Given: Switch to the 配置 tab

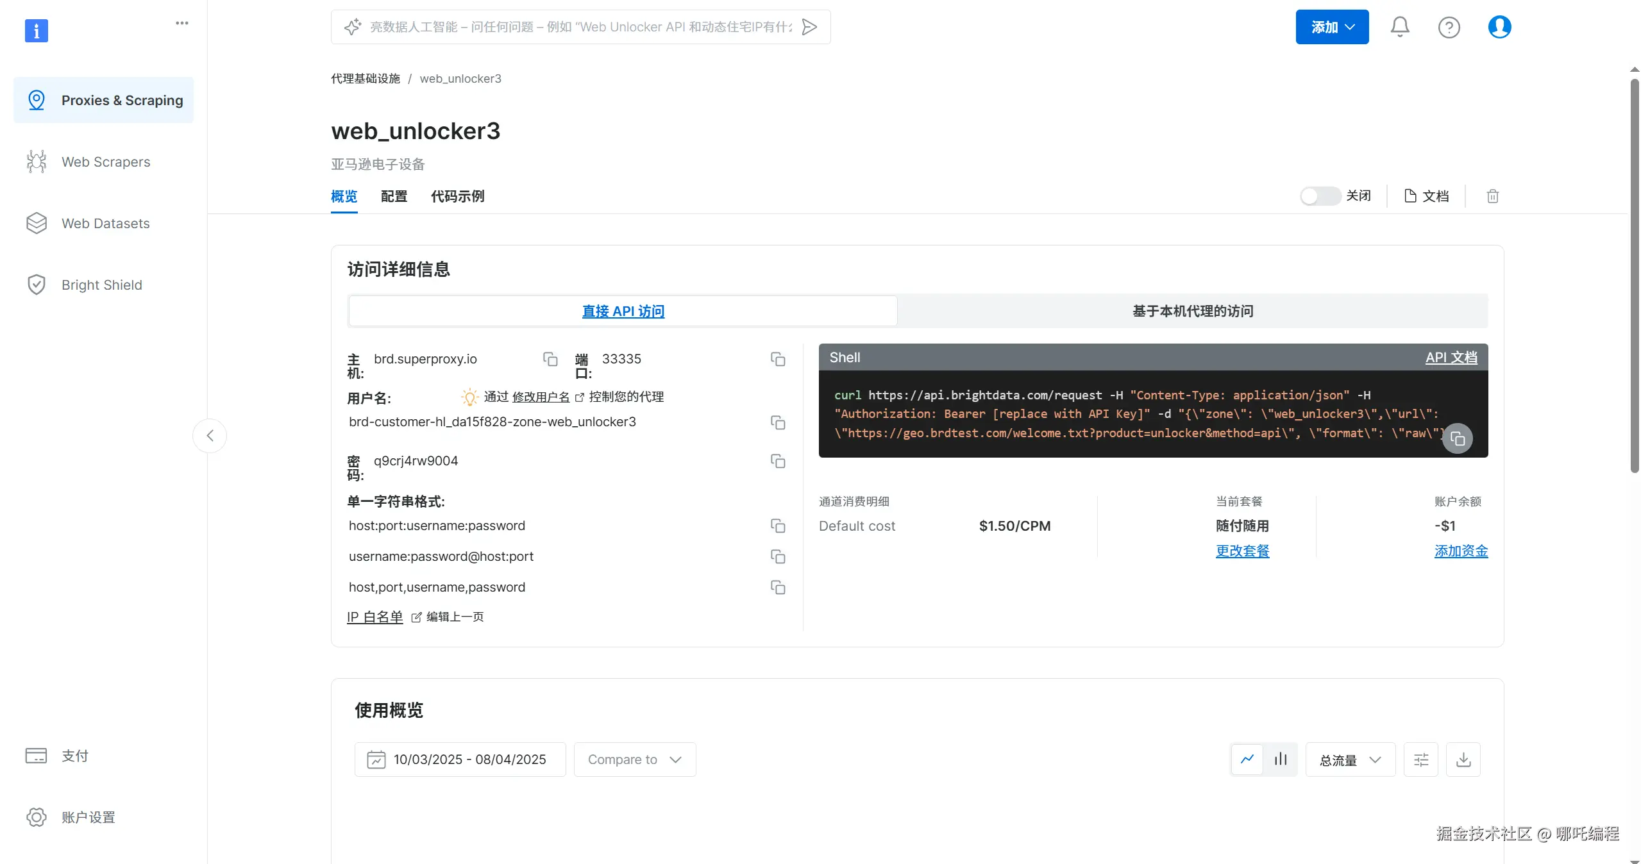Looking at the screenshot, I should [394, 196].
